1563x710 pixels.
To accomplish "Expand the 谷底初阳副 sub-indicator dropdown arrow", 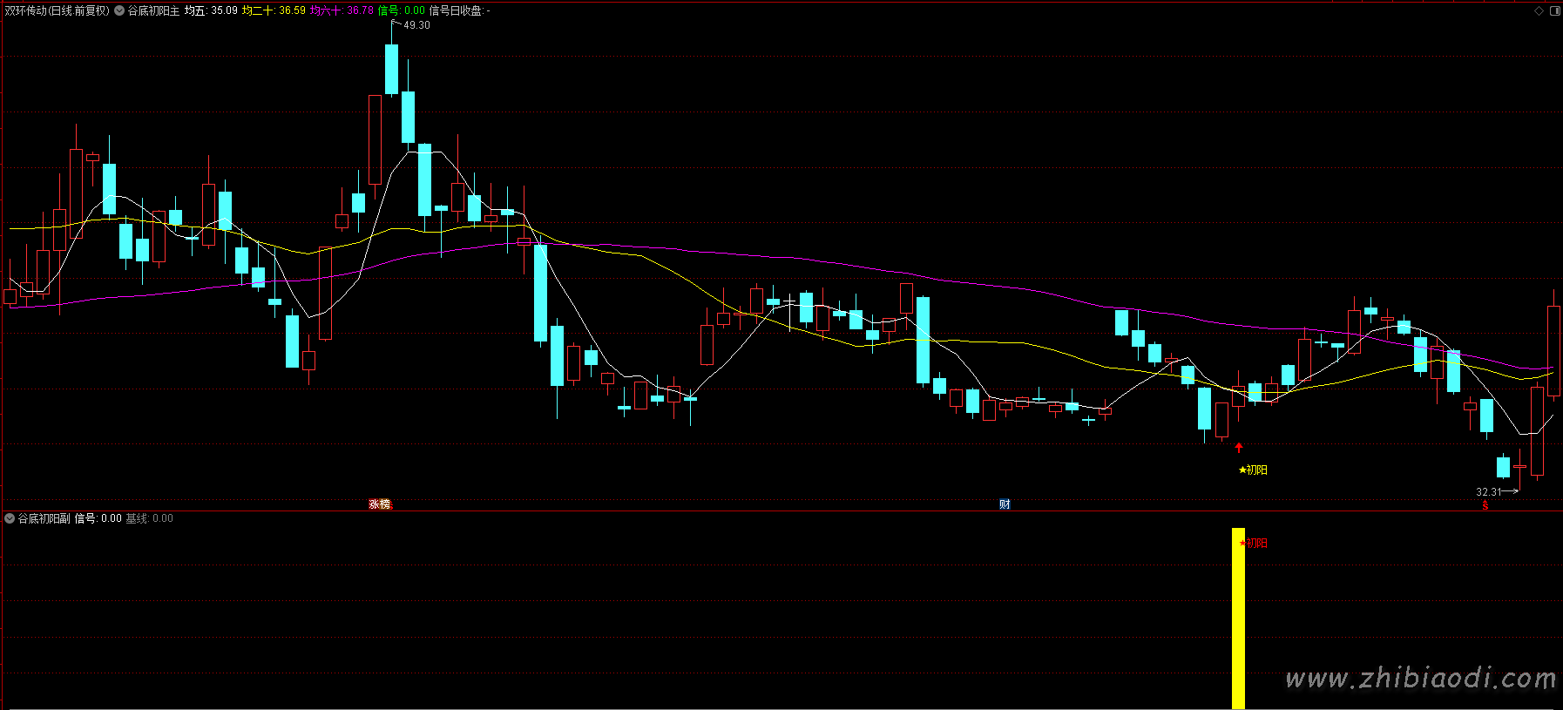I will 10,518.
